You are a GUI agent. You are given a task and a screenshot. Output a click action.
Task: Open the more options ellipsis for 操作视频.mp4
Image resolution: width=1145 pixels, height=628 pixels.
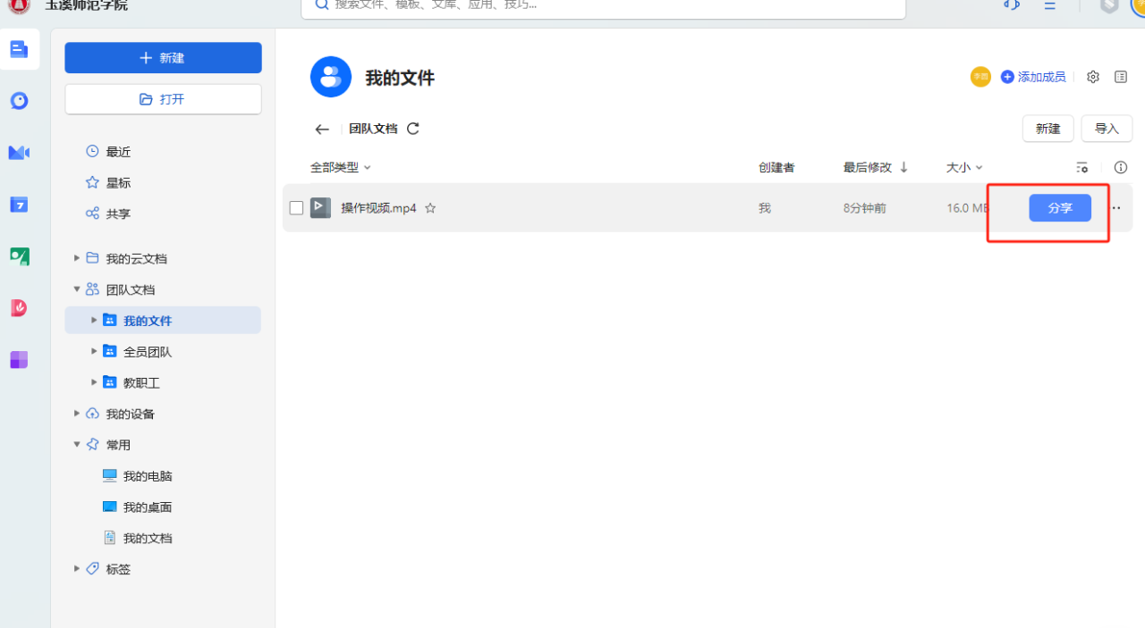pos(1115,208)
